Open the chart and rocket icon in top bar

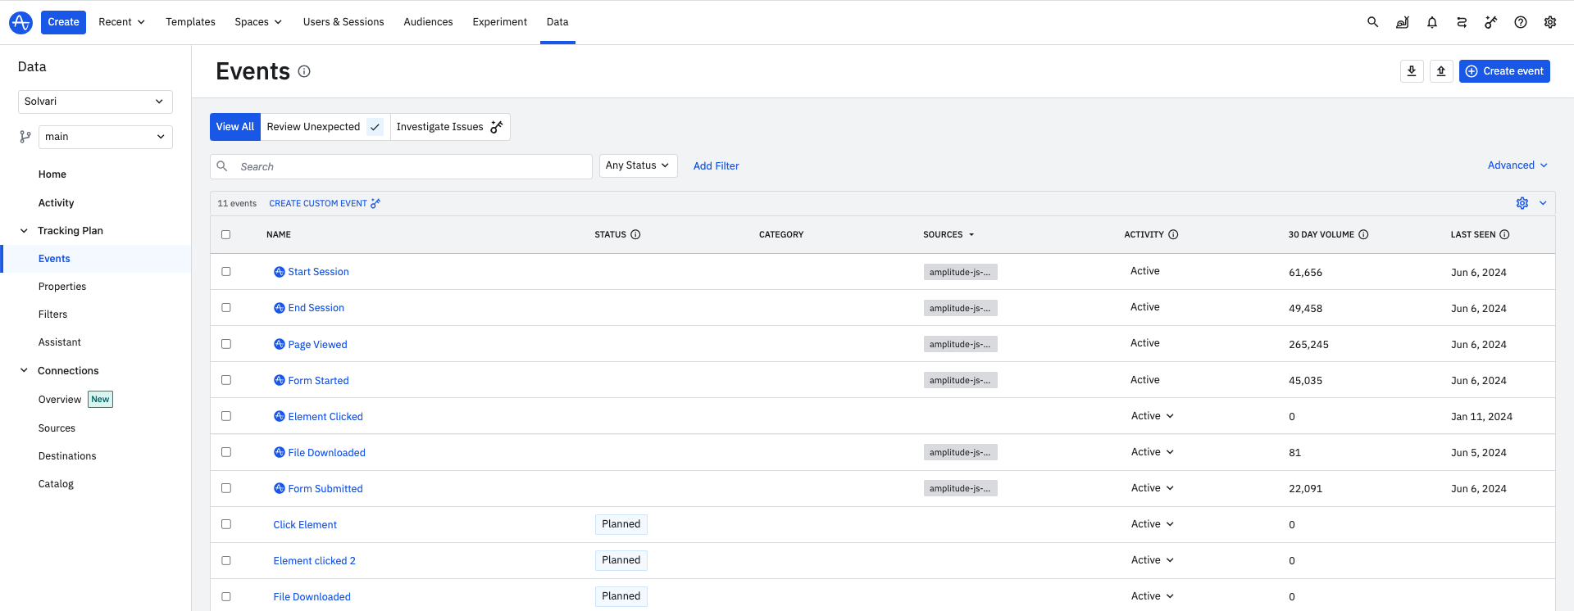point(1403,22)
